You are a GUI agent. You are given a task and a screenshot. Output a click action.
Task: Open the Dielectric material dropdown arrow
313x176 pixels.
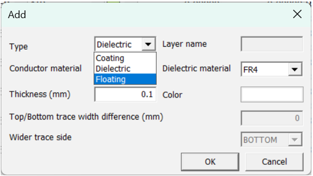(295, 69)
